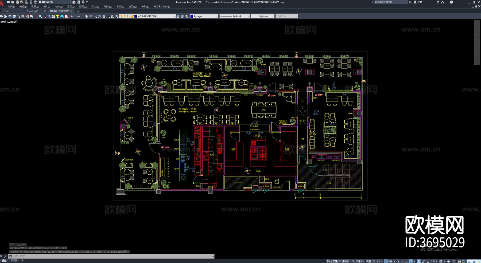Switch to the 开始 start tab
481x263 pixels.
click(6, 11)
